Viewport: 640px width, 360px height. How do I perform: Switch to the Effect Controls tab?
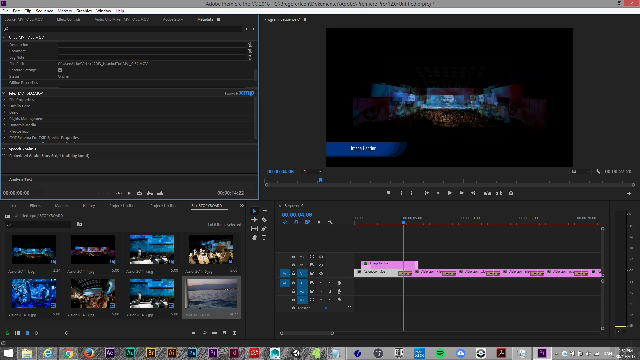(x=69, y=19)
